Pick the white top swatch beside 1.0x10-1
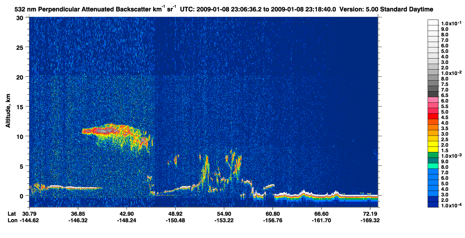 click(433, 22)
